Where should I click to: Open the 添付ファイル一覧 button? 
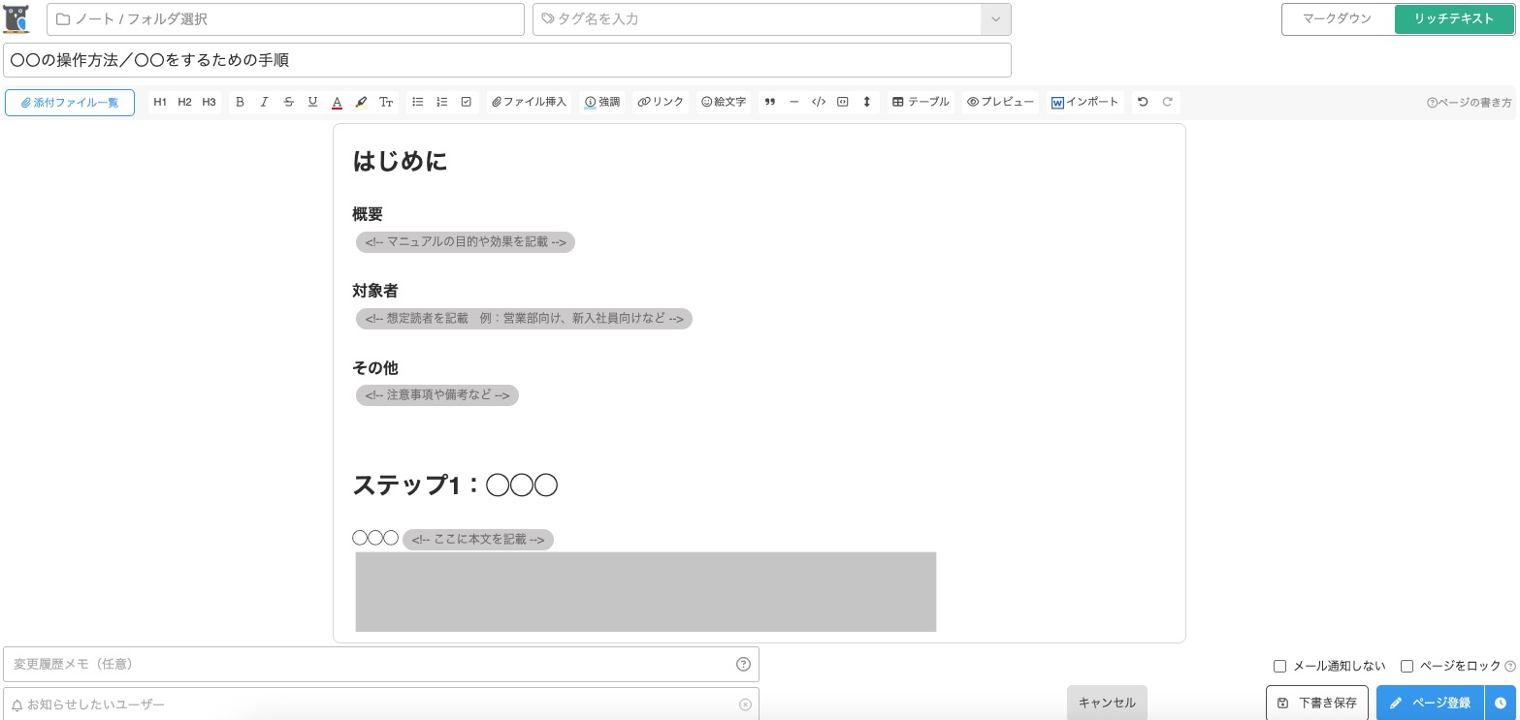coord(70,103)
